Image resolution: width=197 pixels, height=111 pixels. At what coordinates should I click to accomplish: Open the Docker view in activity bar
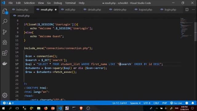[x=5, y=64]
